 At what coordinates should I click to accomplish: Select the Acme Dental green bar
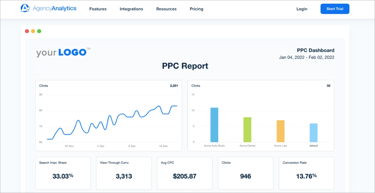pos(247,129)
